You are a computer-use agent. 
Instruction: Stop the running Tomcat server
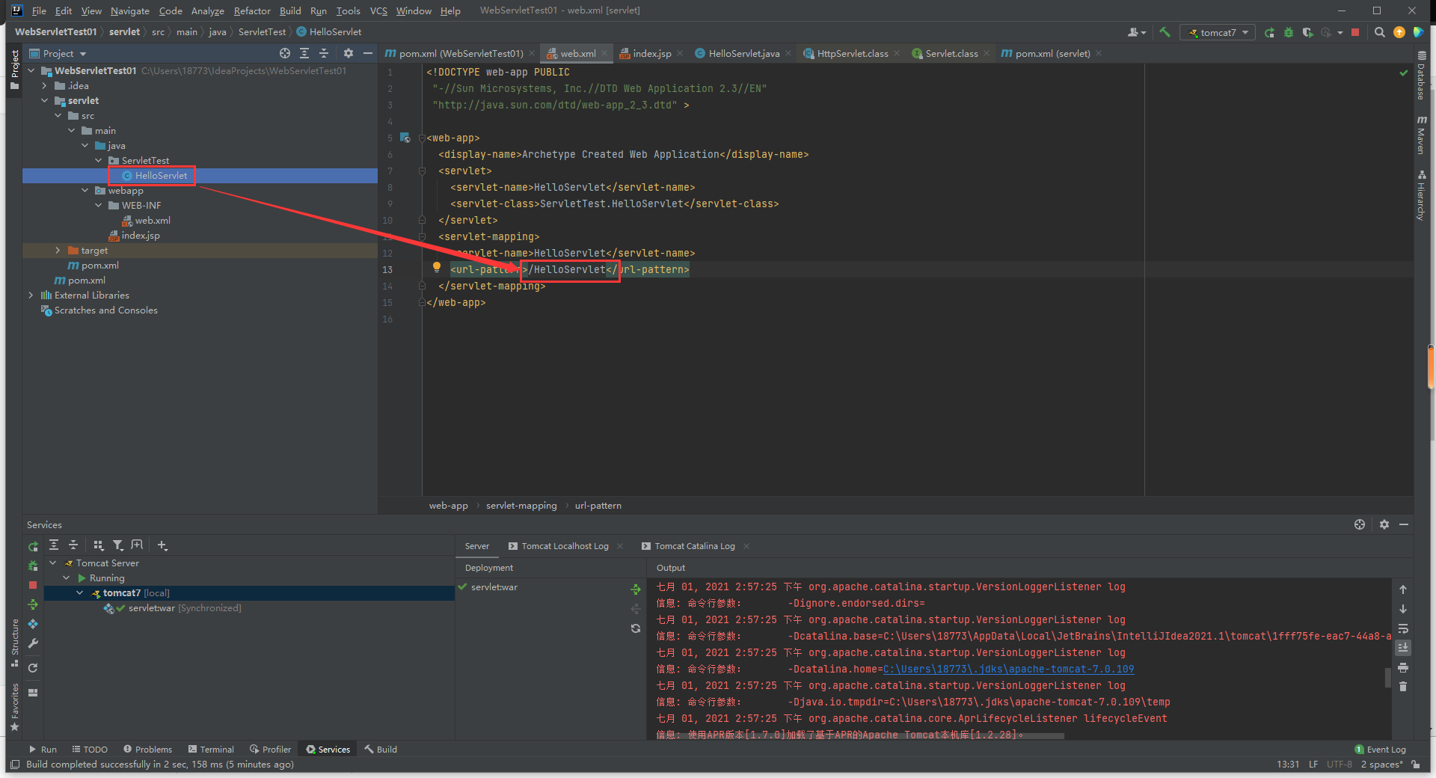[x=1355, y=32]
